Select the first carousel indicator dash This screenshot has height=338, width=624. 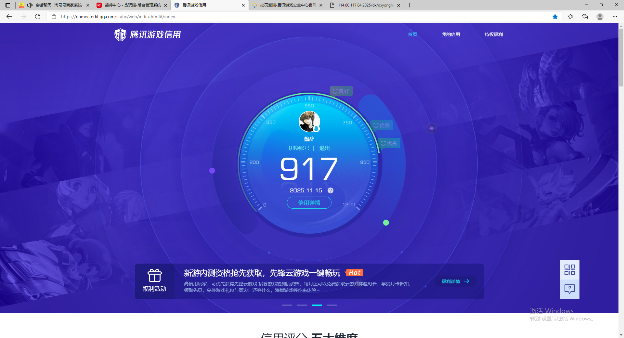click(287, 305)
